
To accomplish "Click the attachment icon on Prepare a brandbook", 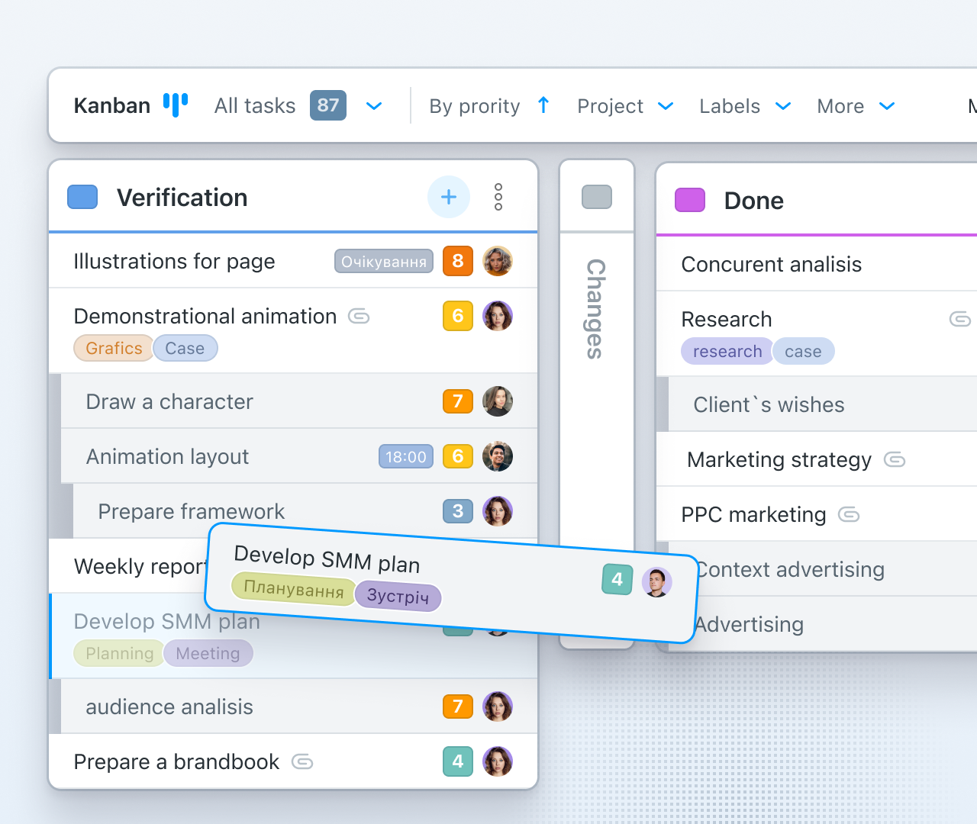I will pyautogui.click(x=302, y=761).
